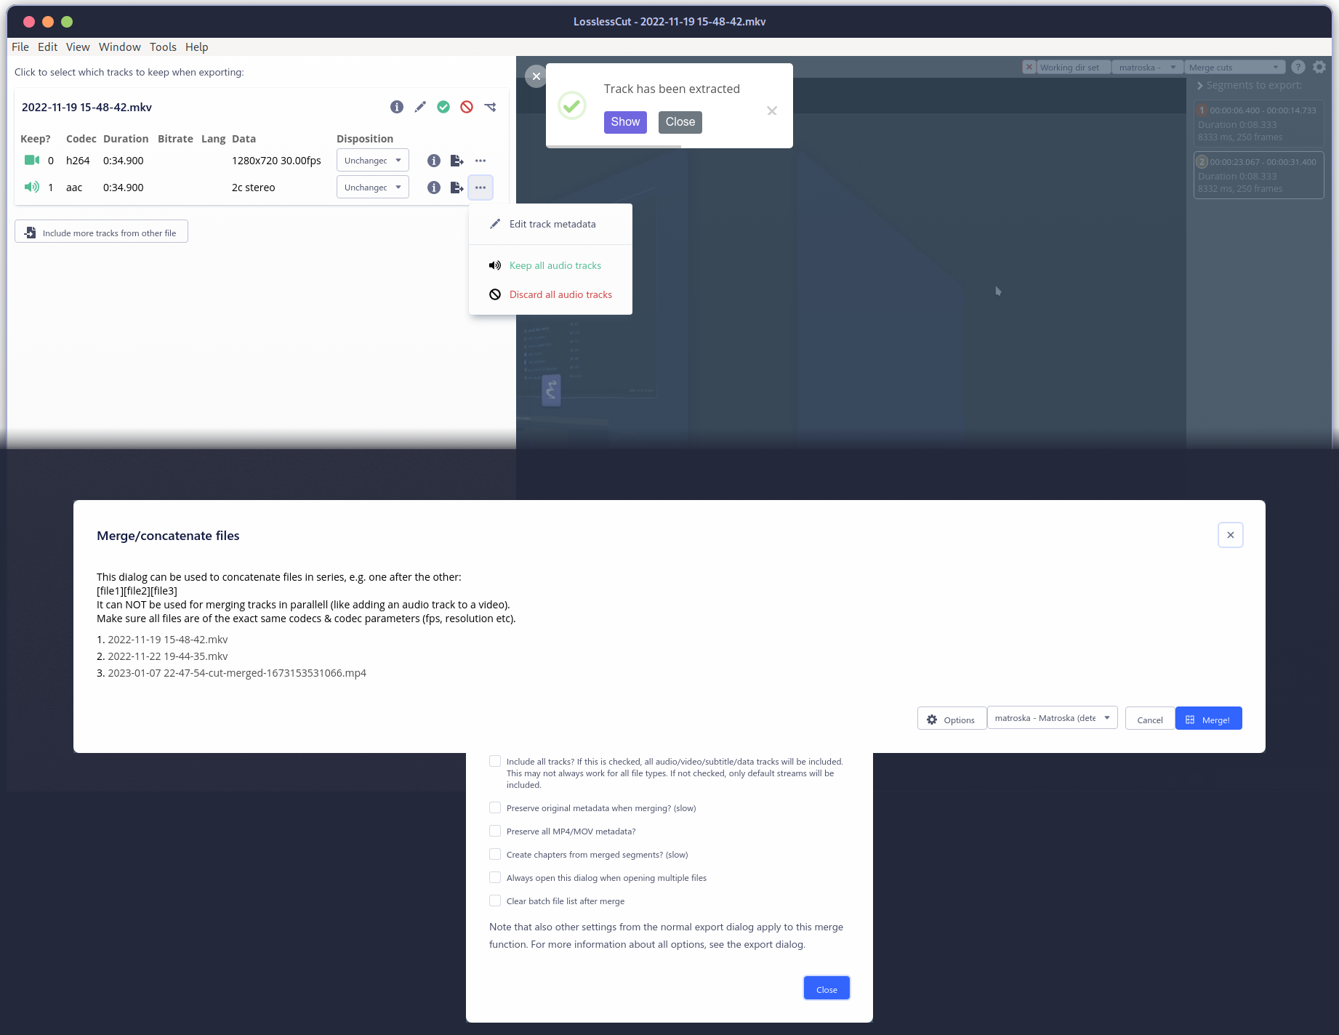Screen dimensions: 1339x1035
Task: Toggle keep for h264 video track
Action: [x=32, y=160]
